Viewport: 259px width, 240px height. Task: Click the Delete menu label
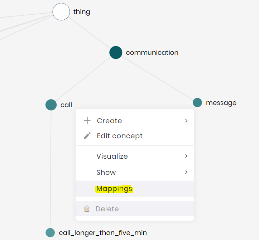pos(107,209)
